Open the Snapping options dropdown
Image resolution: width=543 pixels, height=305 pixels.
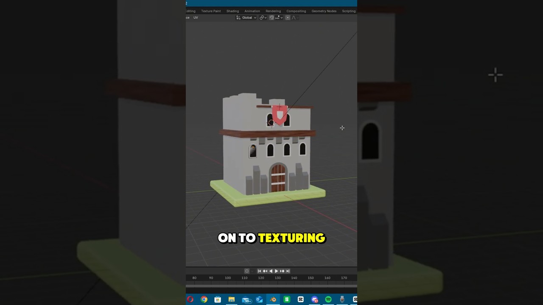[x=279, y=18]
